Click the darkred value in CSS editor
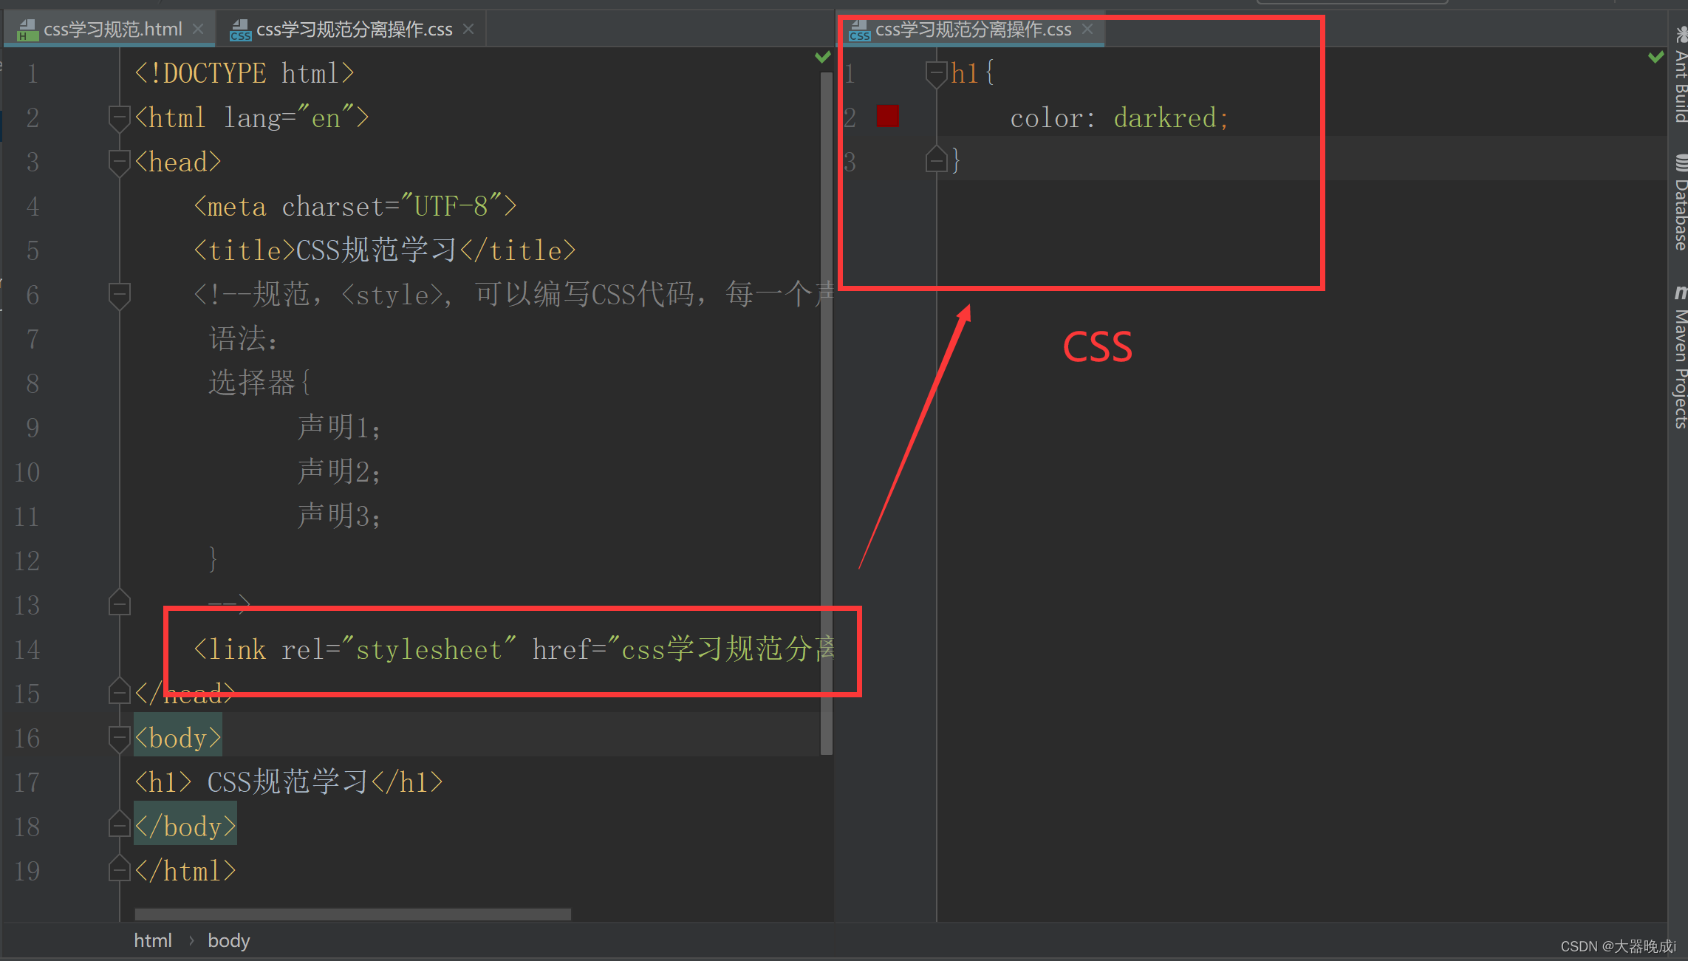 pos(1165,118)
